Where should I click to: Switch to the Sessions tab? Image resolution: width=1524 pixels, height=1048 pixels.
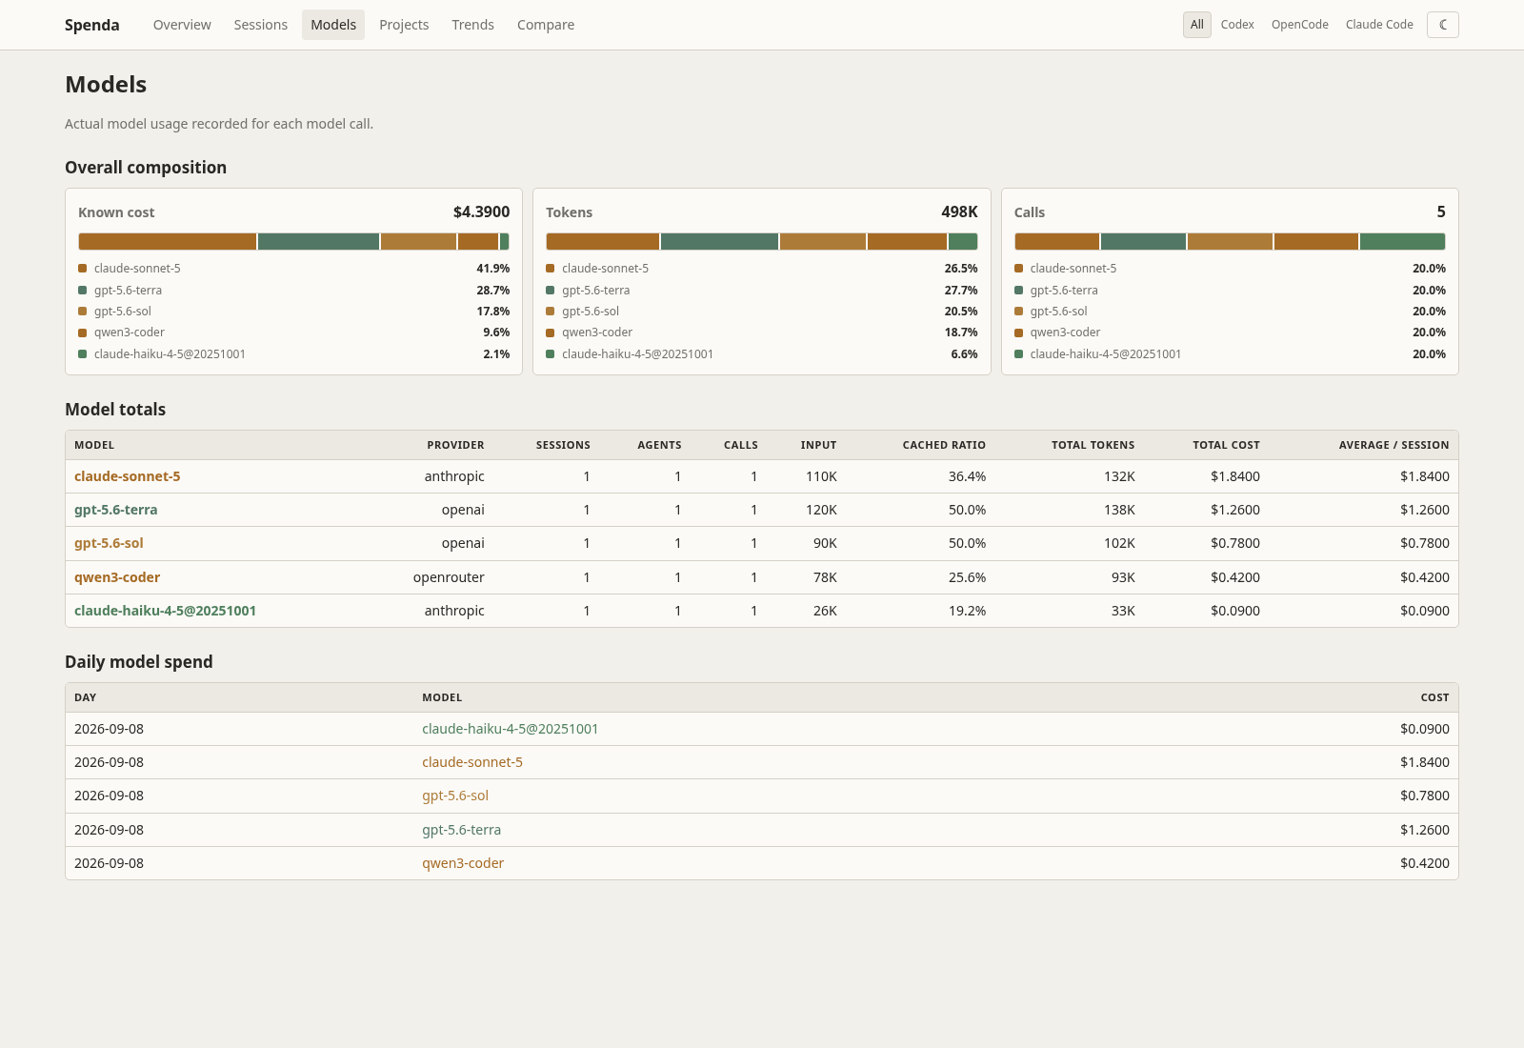[261, 25]
